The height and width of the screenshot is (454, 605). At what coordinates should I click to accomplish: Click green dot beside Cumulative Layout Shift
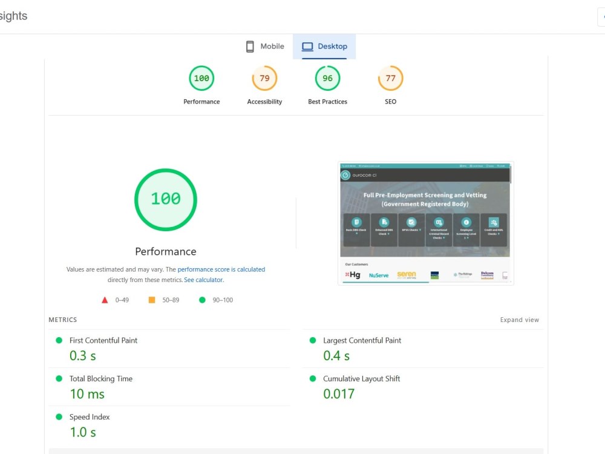tap(313, 378)
